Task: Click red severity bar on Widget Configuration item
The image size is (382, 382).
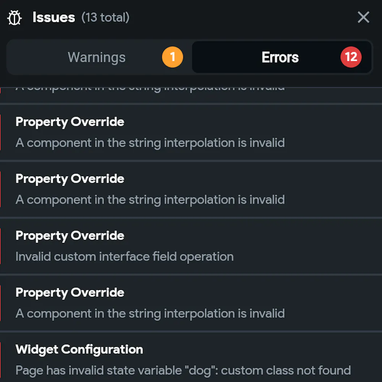Action: [x=1, y=359]
